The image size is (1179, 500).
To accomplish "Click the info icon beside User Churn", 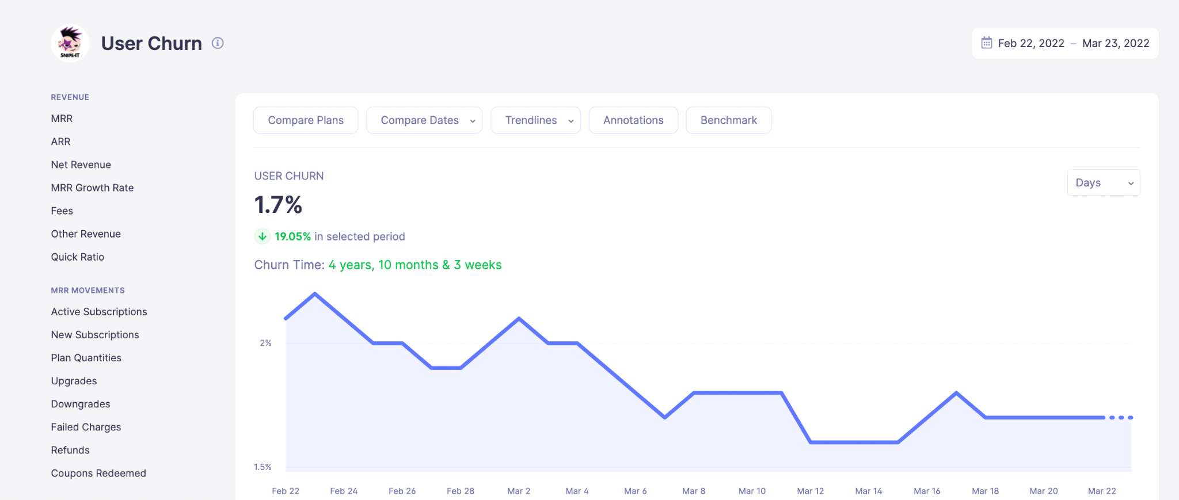I will tap(218, 43).
